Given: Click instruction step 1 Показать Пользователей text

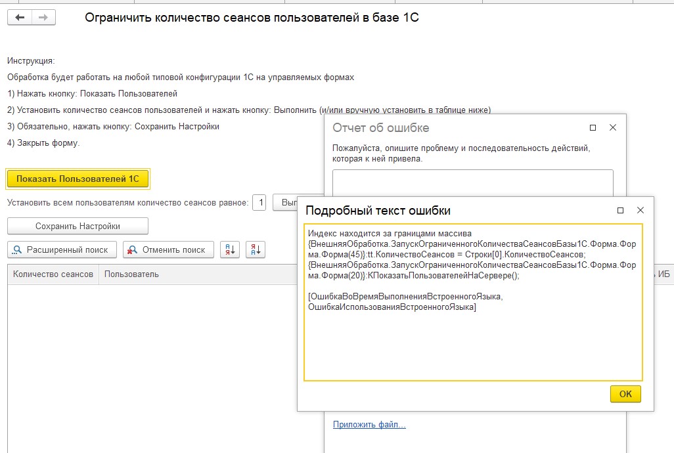Looking at the screenshot, I should tap(92, 94).
